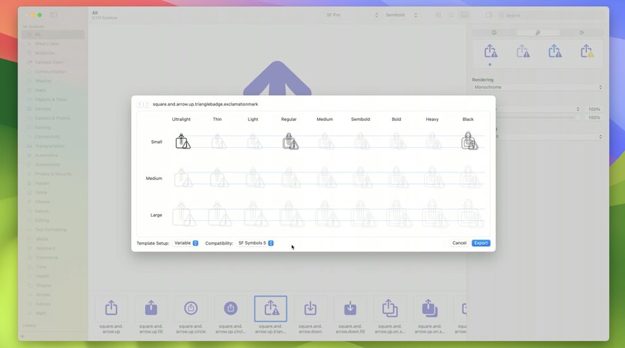Choose the multicolor preview with yellow badge
Viewport: 625px width, 348px height.
click(x=587, y=51)
